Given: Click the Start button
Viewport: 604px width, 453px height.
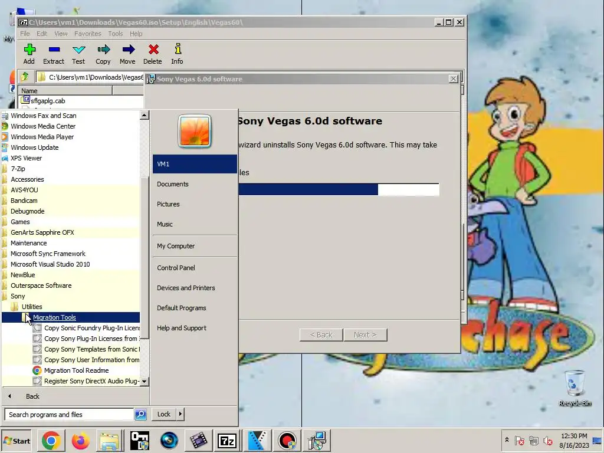Looking at the screenshot, I should tap(17, 441).
